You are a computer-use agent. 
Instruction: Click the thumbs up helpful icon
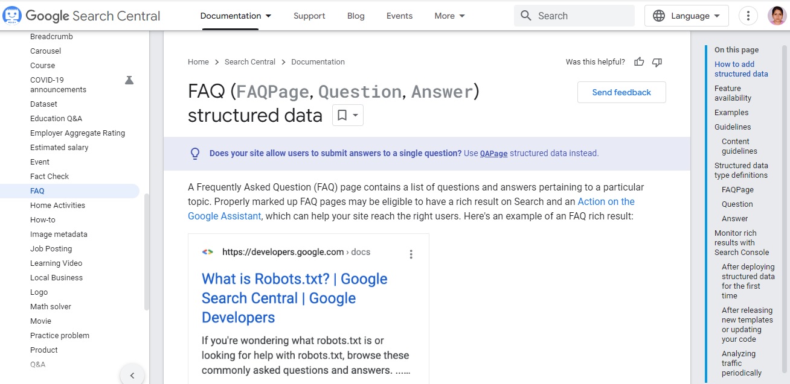(x=639, y=61)
